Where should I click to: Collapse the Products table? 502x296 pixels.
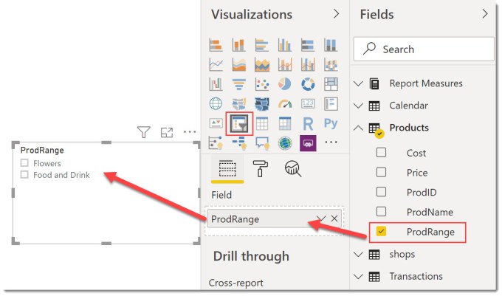(x=358, y=128)
